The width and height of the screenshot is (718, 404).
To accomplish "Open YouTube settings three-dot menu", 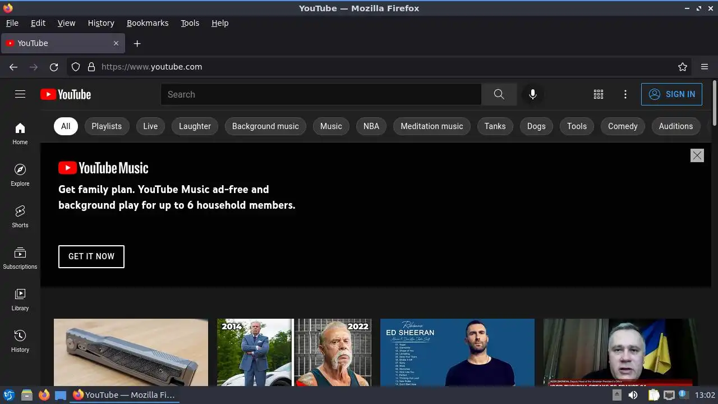I will point(625,94).
